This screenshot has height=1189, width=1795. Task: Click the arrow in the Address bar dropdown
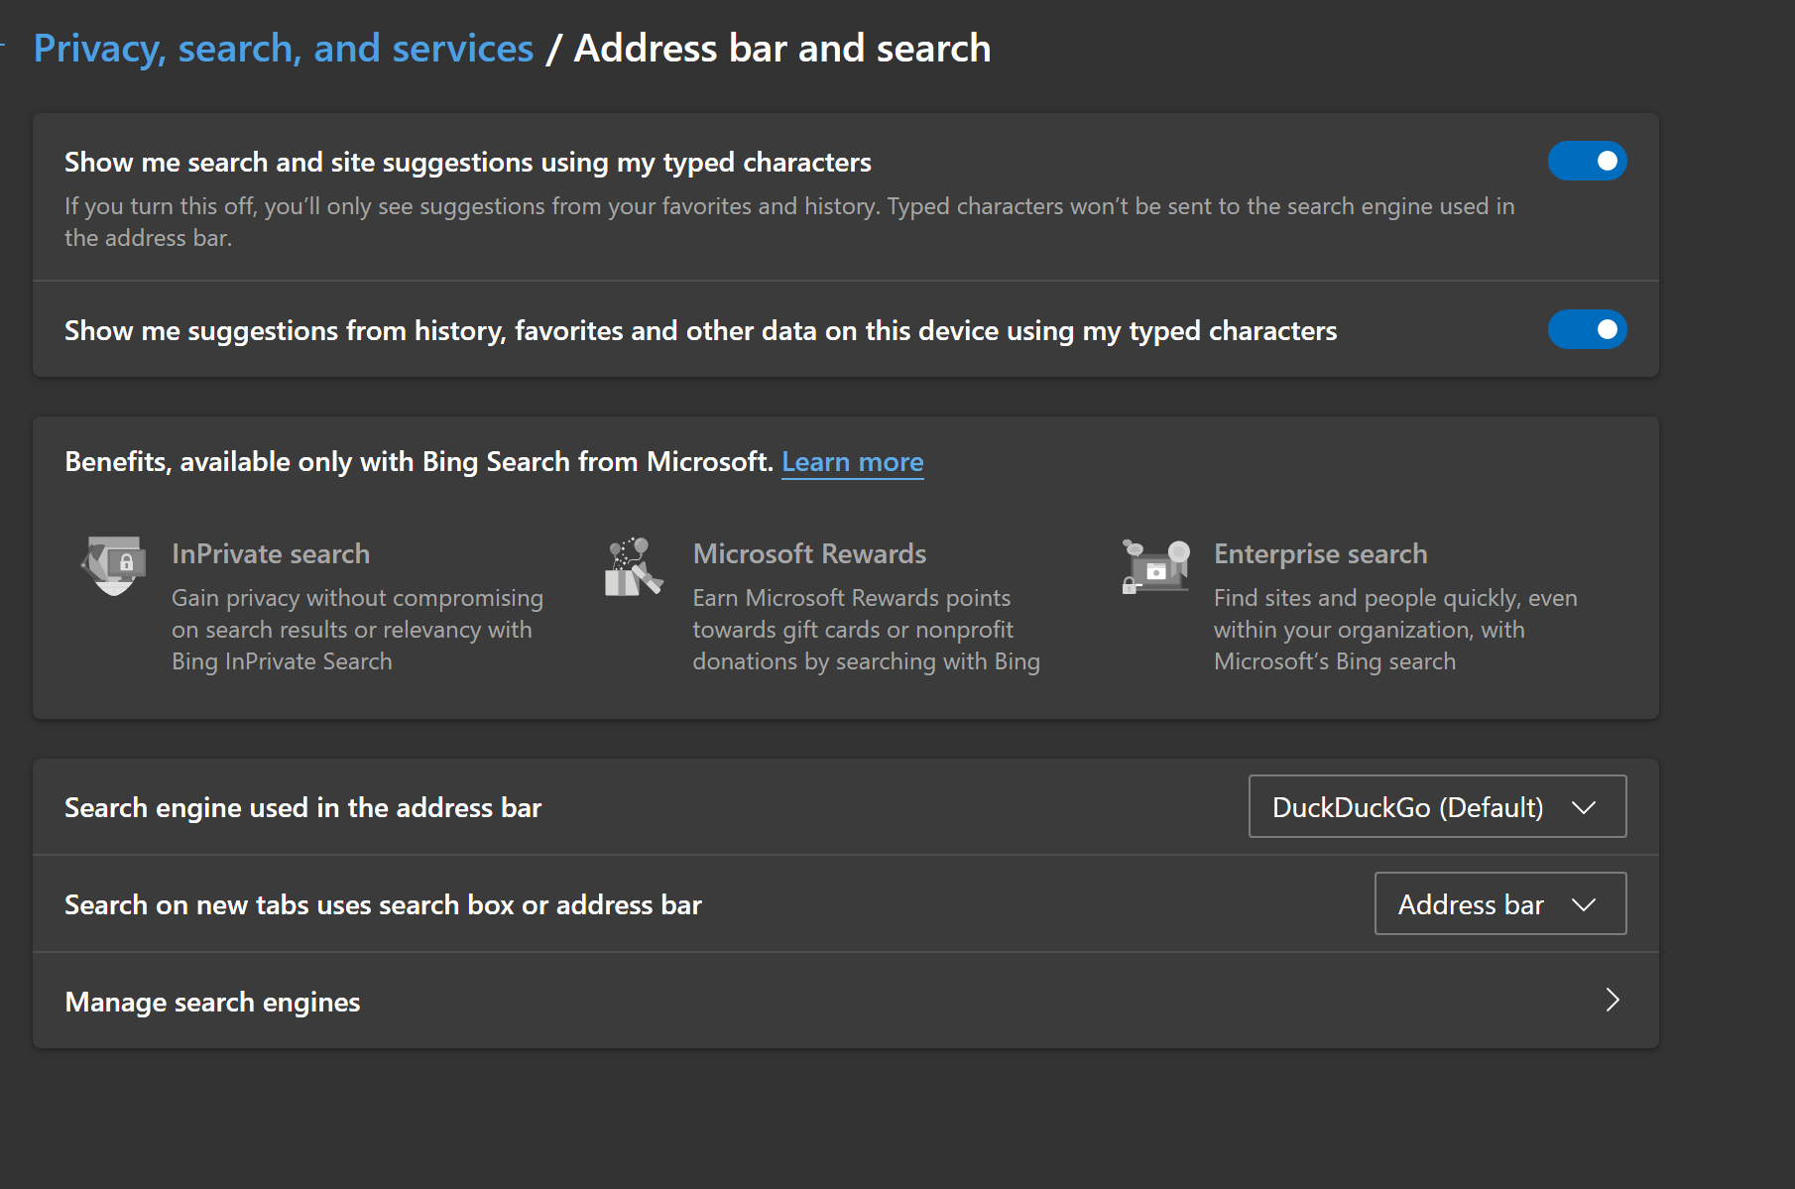[x=1584, y=904]
